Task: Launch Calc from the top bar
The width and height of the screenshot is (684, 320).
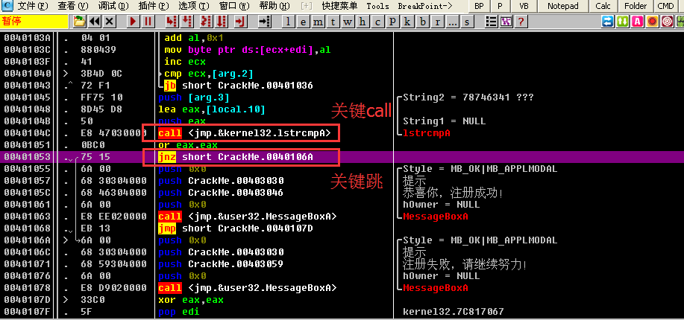Action: (603, 6)
